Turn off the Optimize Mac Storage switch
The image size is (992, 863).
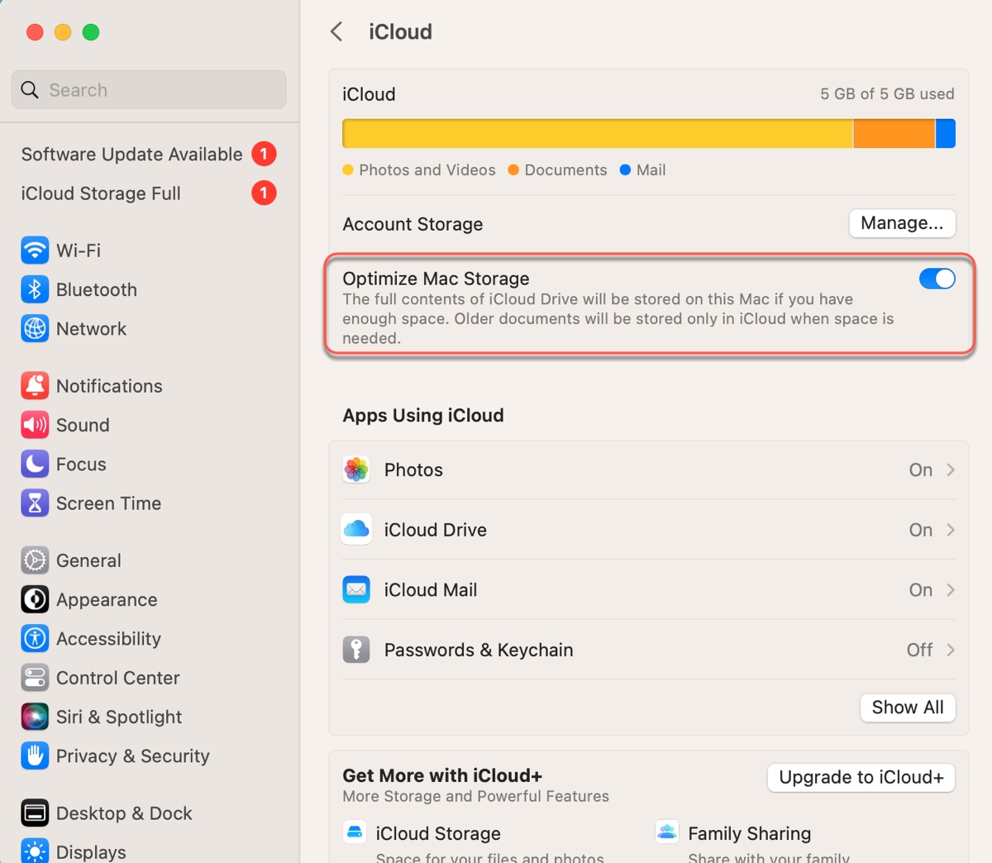(x=937, y=279)
